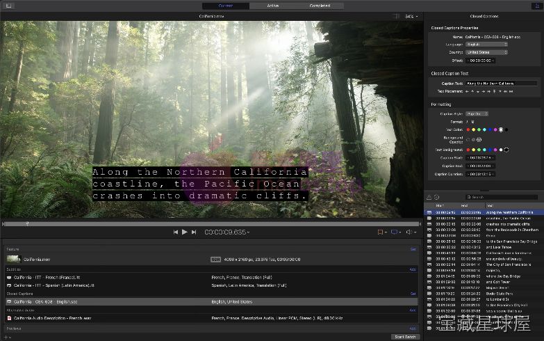The height and width of the screenshot is (341, 544).
Task: Toggle the inspector pane icon top-right
Action: [536, 6]
